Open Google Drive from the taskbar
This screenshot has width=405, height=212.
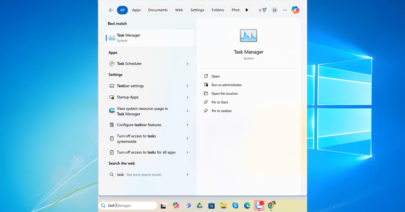point(199,205)
